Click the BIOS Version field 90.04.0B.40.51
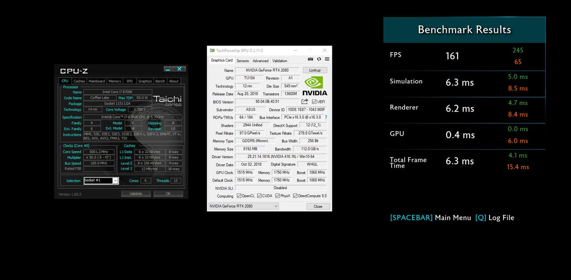The height and width of the screenshot is (280, 571). (267, 102)
